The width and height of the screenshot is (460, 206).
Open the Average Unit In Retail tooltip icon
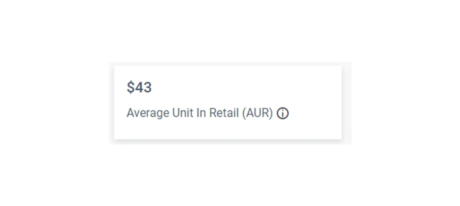point(283,113)
